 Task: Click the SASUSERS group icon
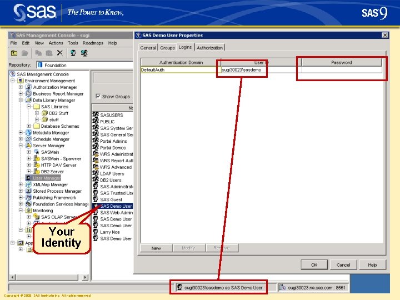tap(96, 115)
